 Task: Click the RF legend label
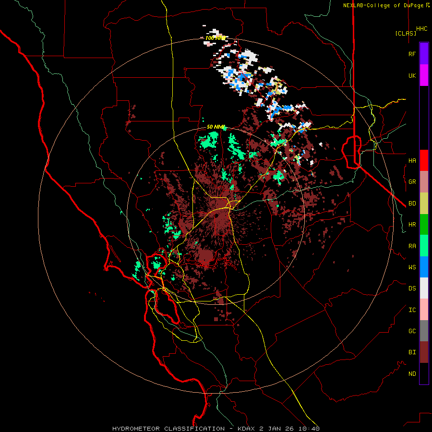point(412,54)
